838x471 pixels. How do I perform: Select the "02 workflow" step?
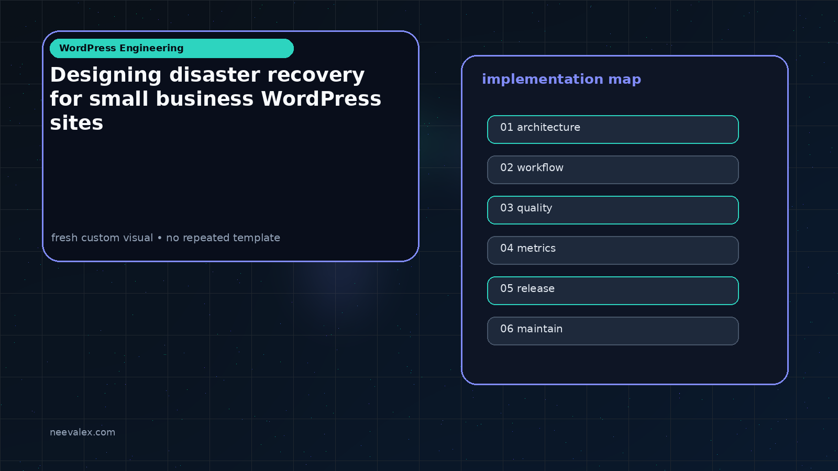(613, 170)
